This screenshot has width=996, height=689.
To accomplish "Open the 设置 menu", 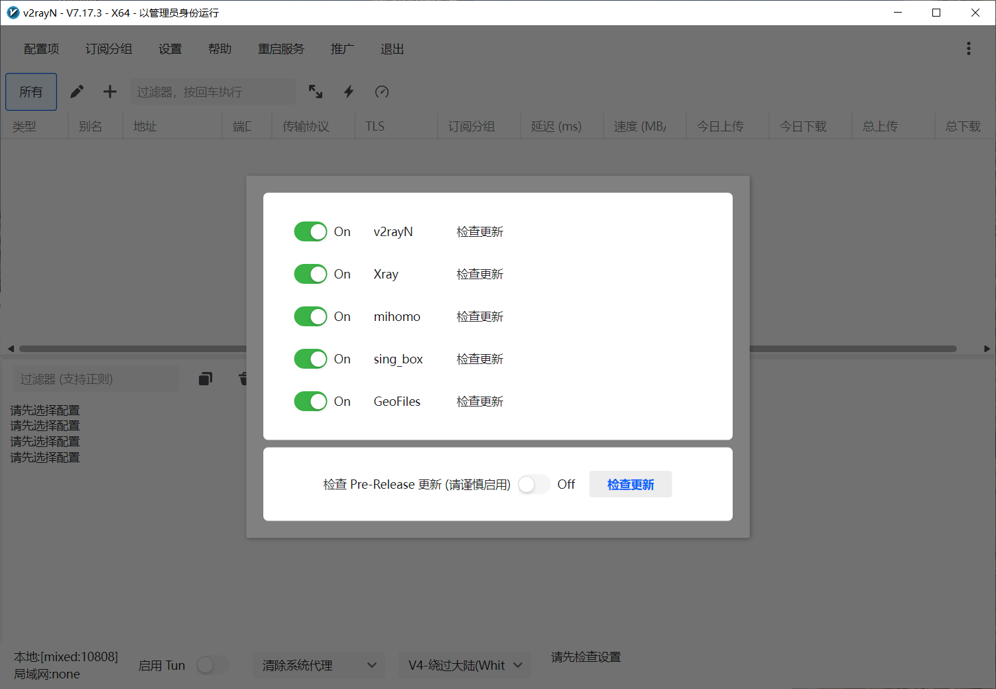I will [x=170, y=49].
